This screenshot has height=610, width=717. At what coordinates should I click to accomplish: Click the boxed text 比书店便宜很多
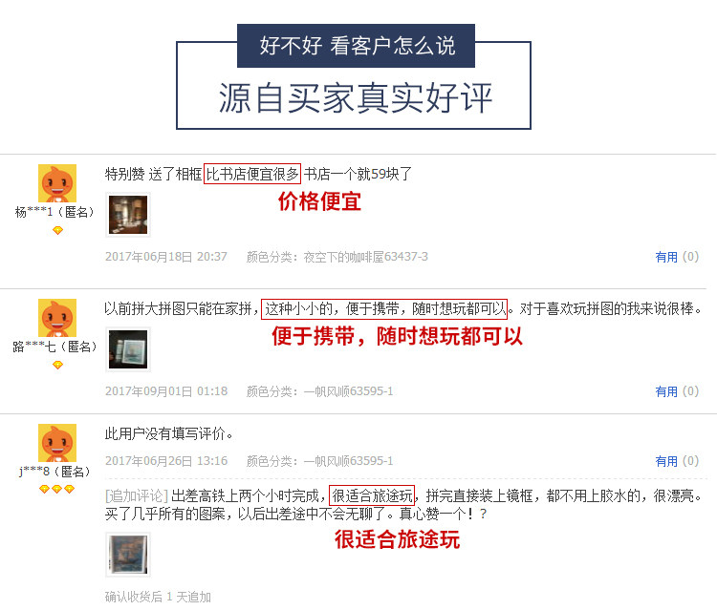[252, 174]
